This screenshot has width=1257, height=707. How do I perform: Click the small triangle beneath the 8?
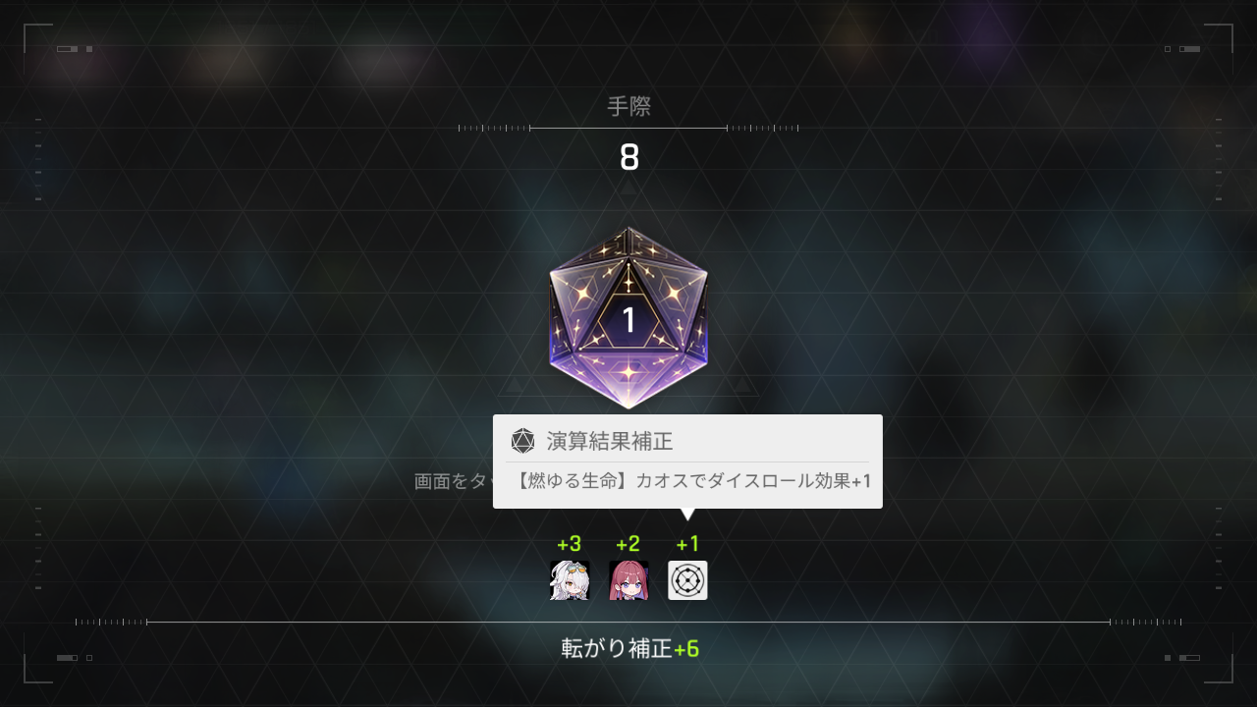628,186
